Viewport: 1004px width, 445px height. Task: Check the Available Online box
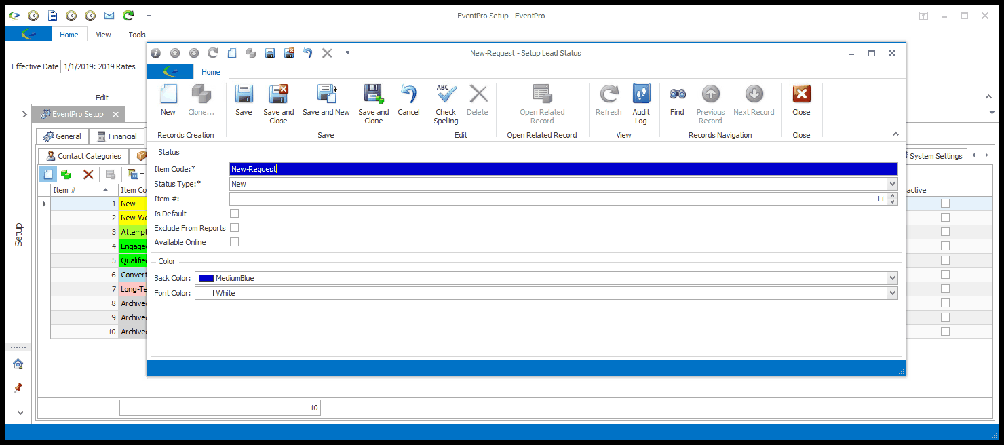point(234,242)
